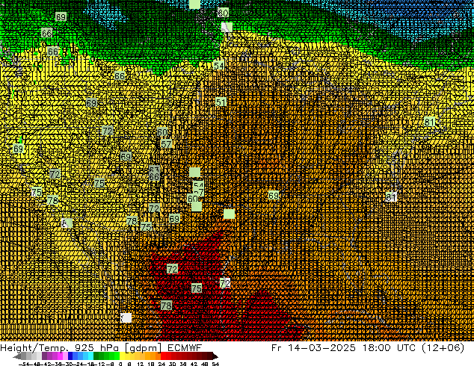Image resolution: width=474 pixels, height=366 pixels.
Task: Click the dark right arrow end of the color scale
Action: 215,356
